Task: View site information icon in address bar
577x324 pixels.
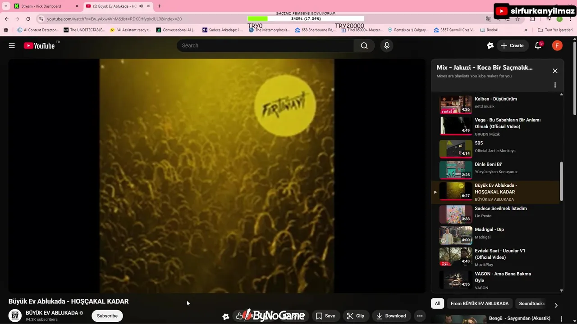Action: tap(41, 19)
